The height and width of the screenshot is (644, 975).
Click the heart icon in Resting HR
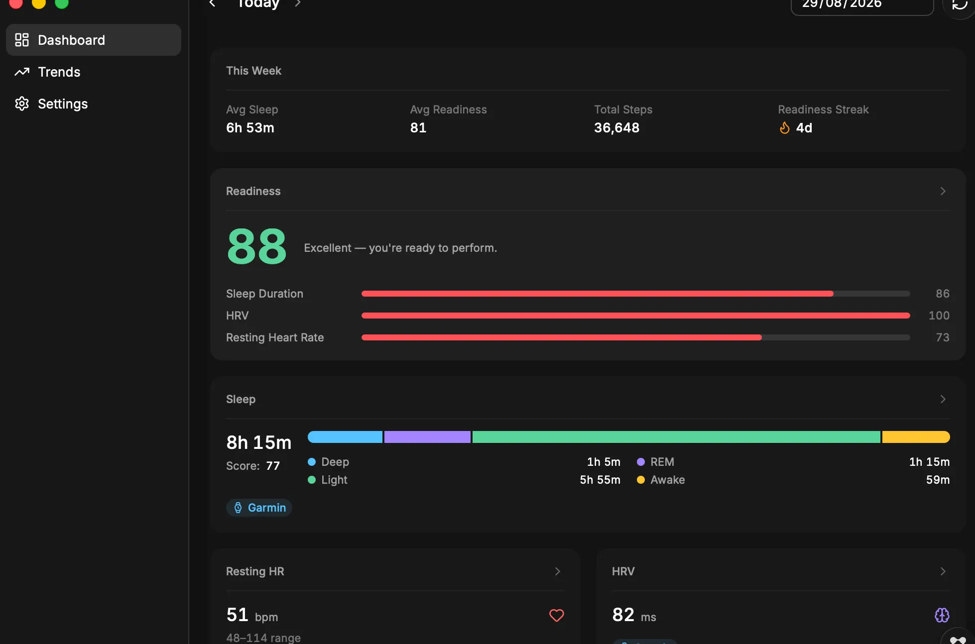coord(557,616)
